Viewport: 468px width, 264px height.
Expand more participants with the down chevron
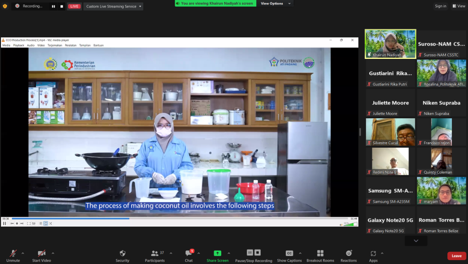415,241
